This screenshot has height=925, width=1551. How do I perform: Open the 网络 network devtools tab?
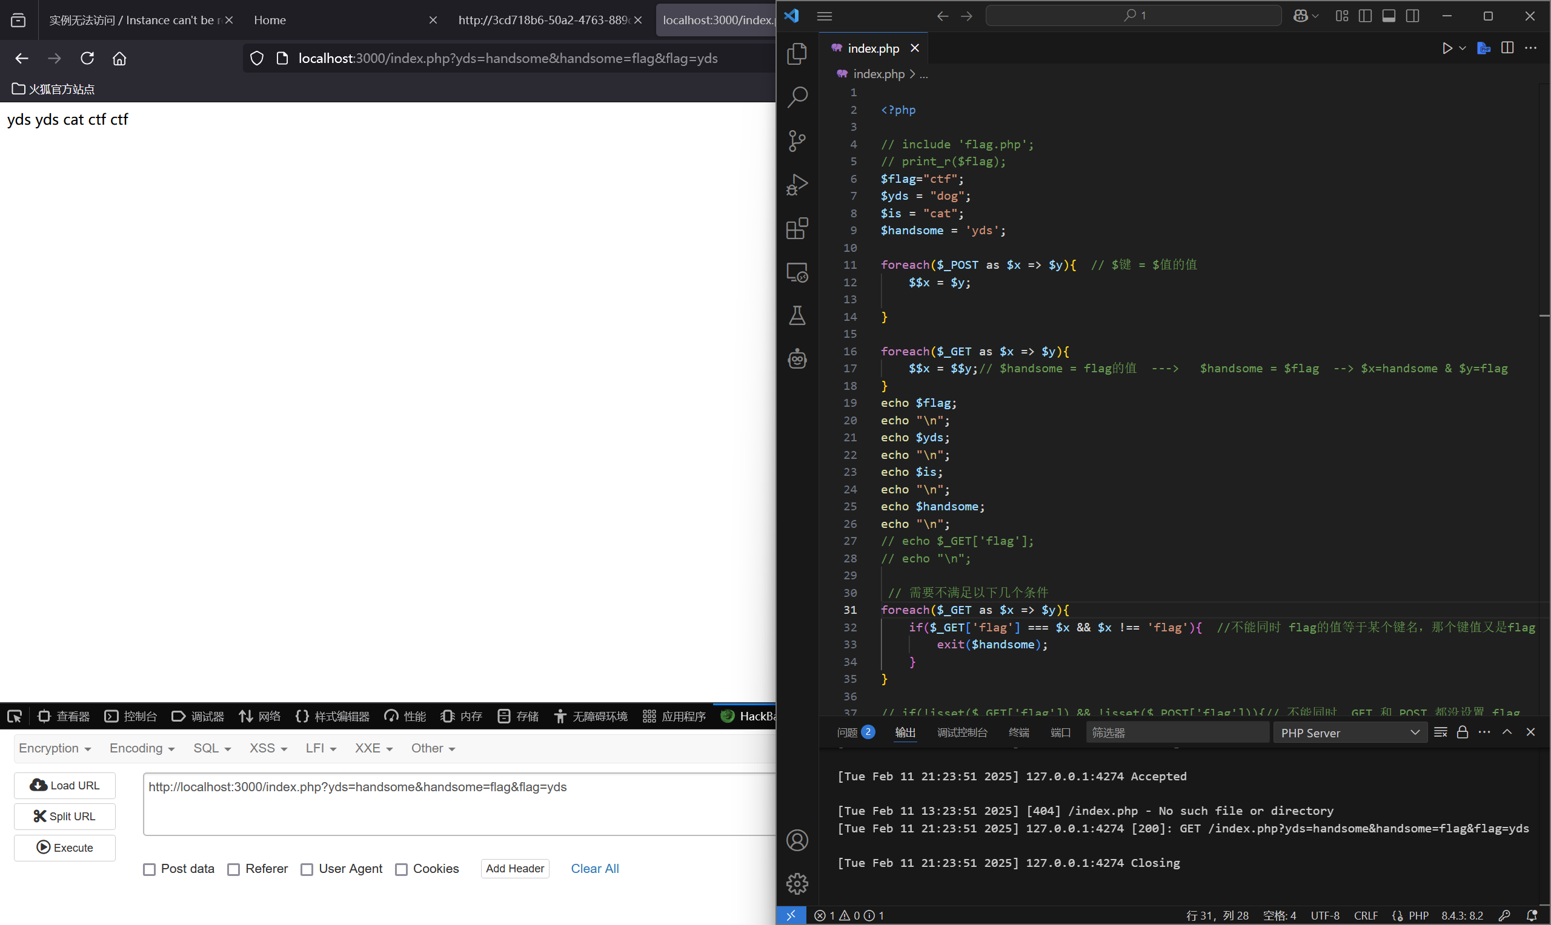pos(260,716)
